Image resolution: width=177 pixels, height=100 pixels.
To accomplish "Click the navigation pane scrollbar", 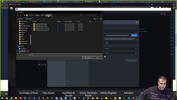I will click(x=30, y=40).
